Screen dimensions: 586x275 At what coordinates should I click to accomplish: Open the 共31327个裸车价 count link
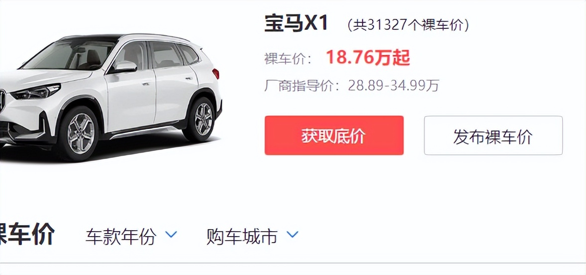(408, 25)
